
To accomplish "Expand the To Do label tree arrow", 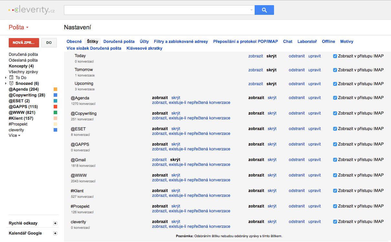I will click(x=6, y=78).
